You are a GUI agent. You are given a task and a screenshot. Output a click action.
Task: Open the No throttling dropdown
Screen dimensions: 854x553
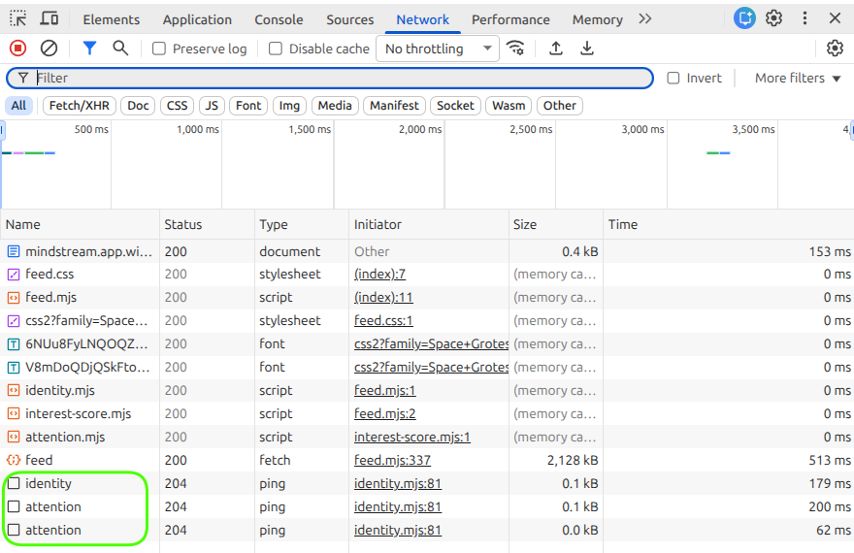coord(437,49)
